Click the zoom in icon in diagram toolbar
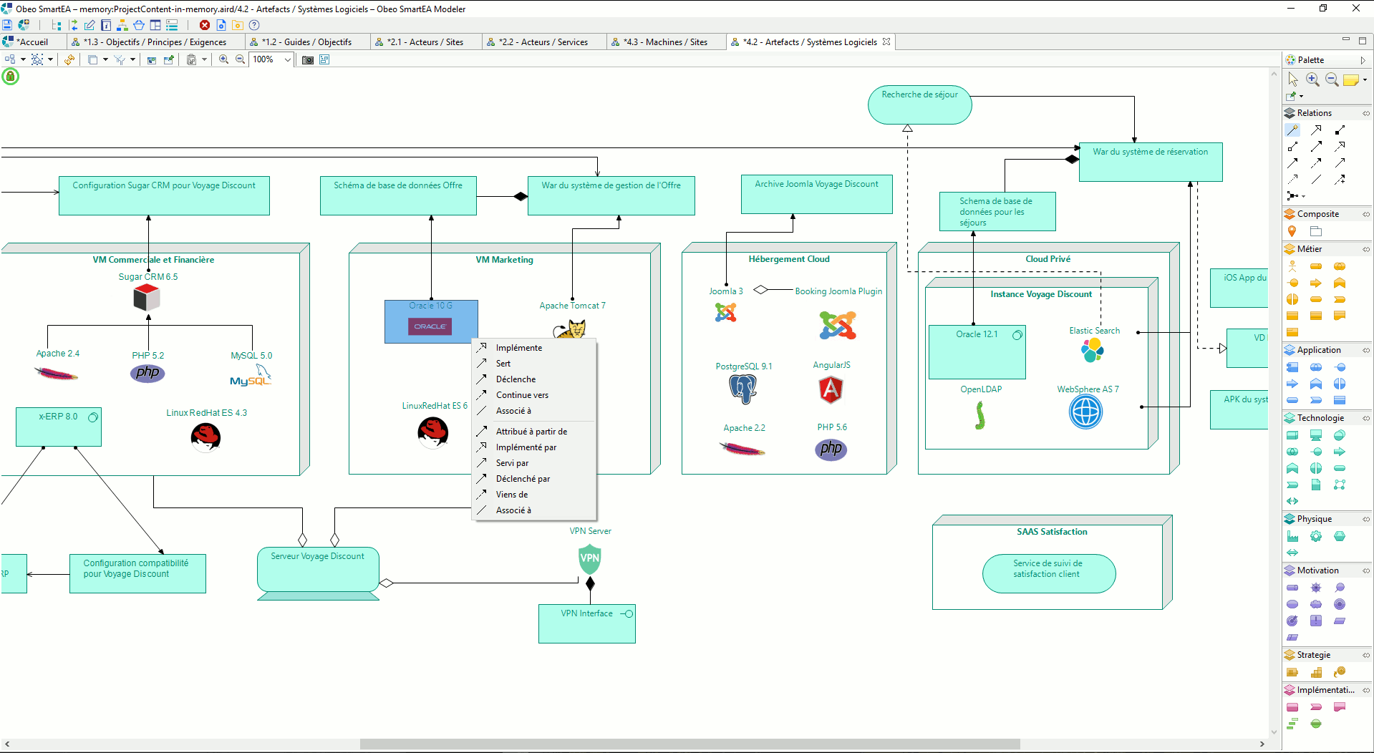Screen dimensions: 1374x753 [224, 59]
